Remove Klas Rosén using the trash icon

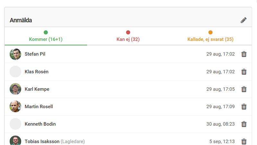tap(244, 72)
